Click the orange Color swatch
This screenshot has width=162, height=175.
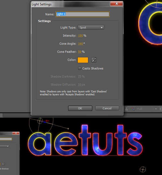point(83,60)
